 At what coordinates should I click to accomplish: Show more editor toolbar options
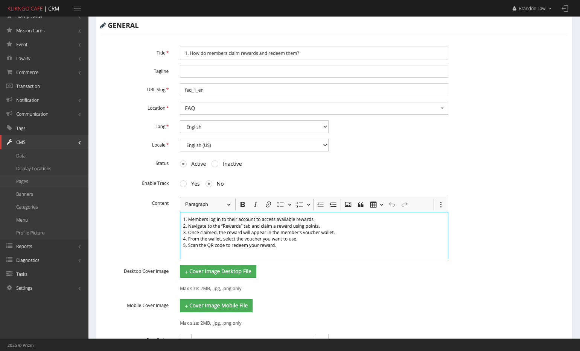441,204
